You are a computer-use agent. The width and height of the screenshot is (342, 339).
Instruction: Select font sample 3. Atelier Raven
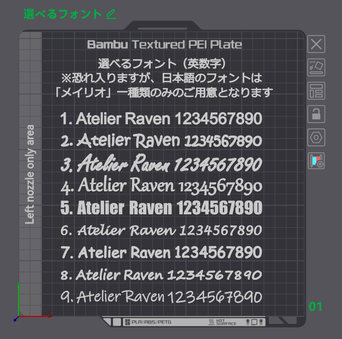[161, 163]
